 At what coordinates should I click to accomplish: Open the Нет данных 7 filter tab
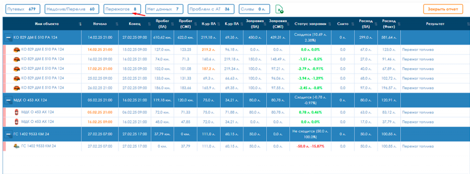pyautogui.click(x=164, y=9)
